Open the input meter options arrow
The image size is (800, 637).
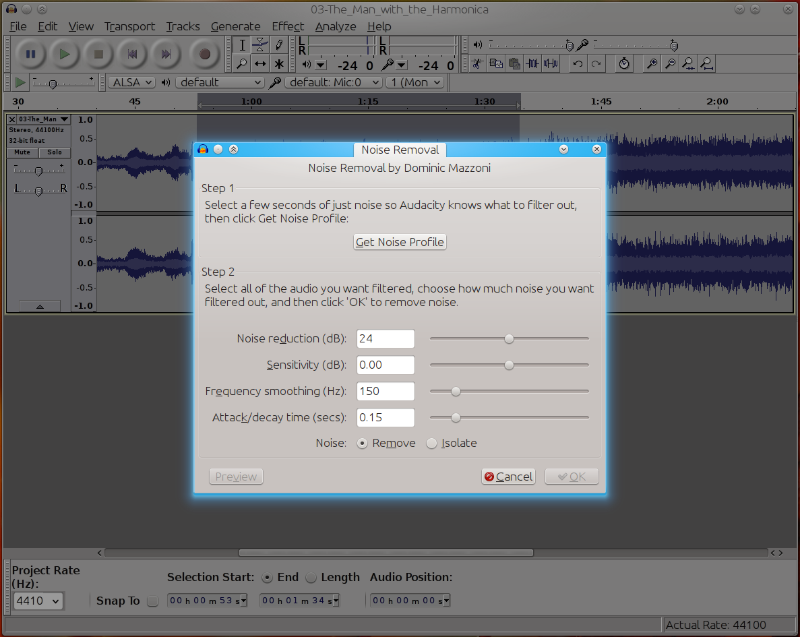[x=402, y=65]
